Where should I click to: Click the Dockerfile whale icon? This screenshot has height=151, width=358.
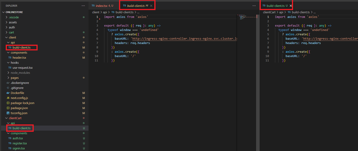pyautogui.click(x=8, y=93)
